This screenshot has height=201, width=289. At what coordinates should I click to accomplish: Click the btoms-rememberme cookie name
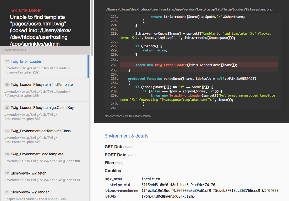[x=122, y=191]
